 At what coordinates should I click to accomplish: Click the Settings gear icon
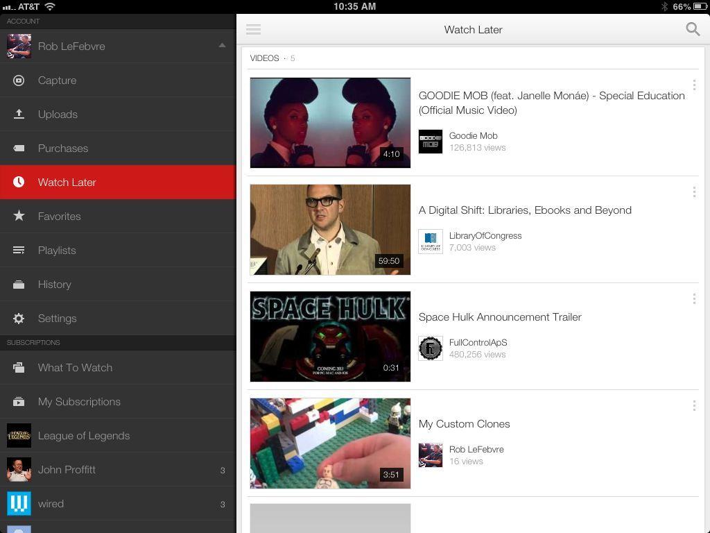pyautogui.click(x=19, y=319)
